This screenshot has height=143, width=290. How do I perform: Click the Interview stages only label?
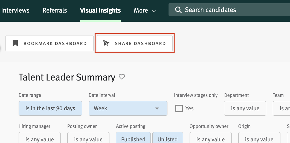tap(196, 95)
